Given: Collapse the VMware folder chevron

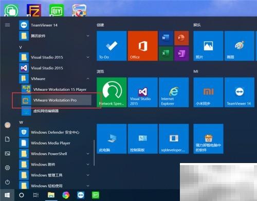Looking at the screenshot, I should pos(88,79).
